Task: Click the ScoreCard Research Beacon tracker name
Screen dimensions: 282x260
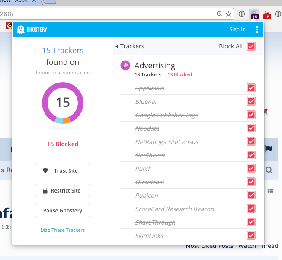Action: pos(175,209)
